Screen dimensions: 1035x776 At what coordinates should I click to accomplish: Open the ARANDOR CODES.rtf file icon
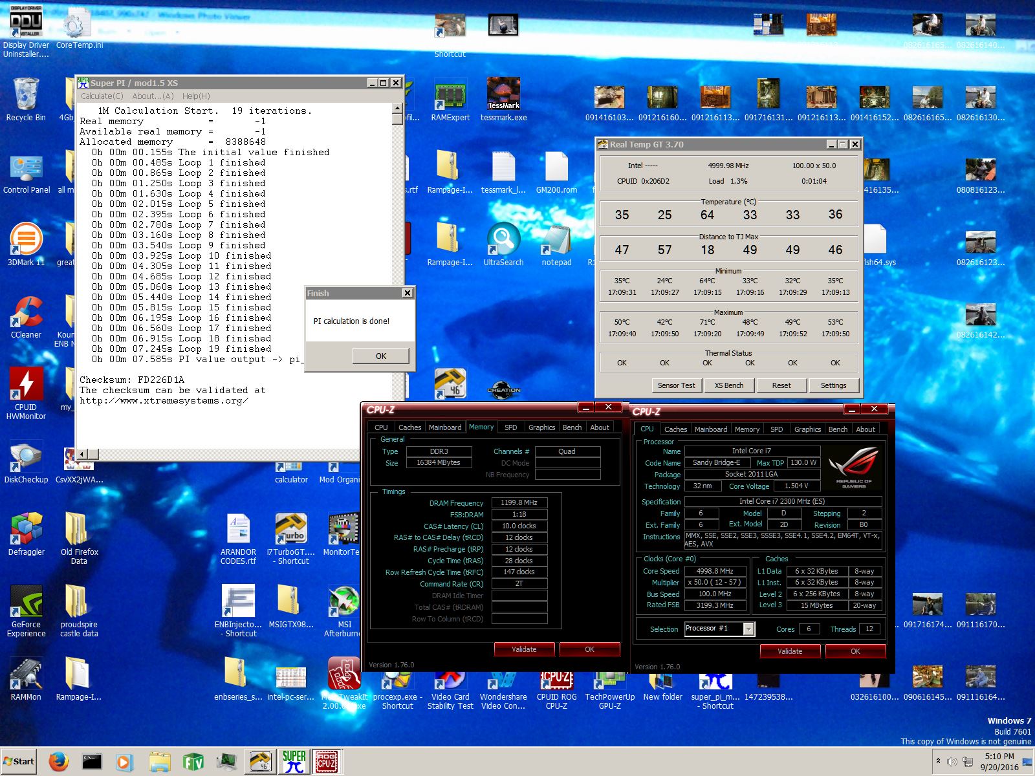[238, 537]
